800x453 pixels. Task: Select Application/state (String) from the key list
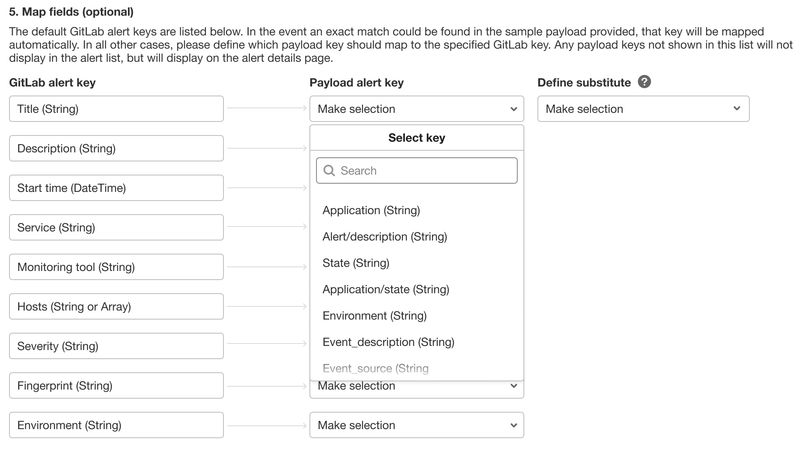(x=386, y=289)
